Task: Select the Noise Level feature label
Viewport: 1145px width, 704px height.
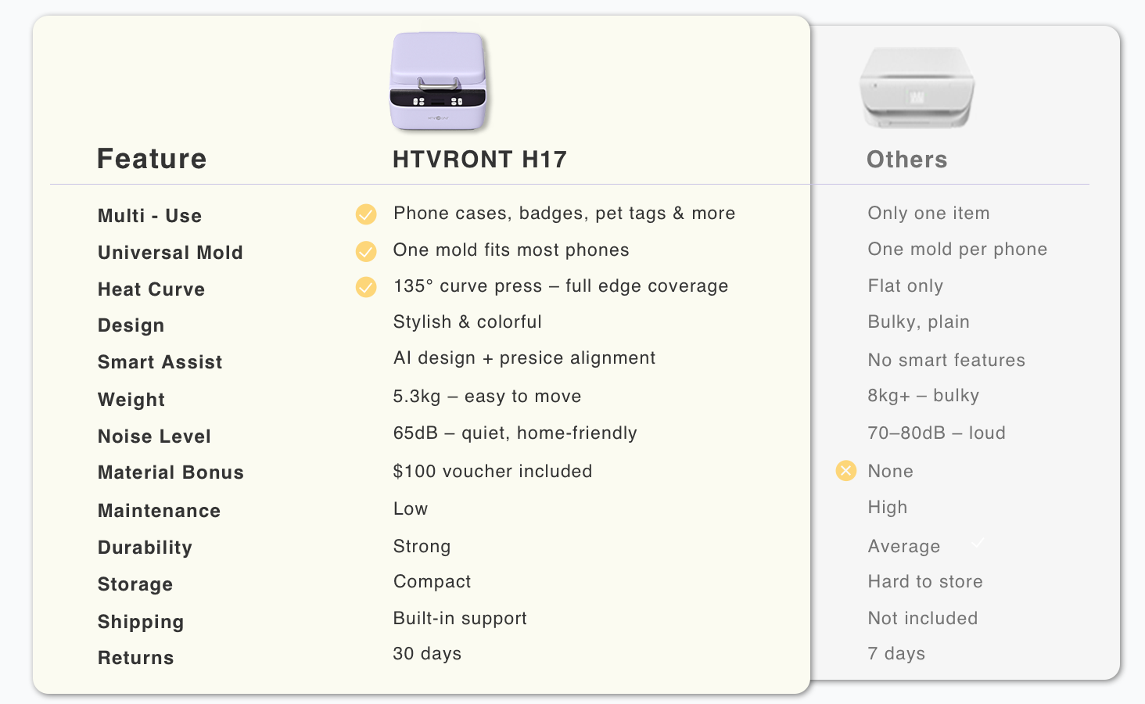Action: click(154, 436)
